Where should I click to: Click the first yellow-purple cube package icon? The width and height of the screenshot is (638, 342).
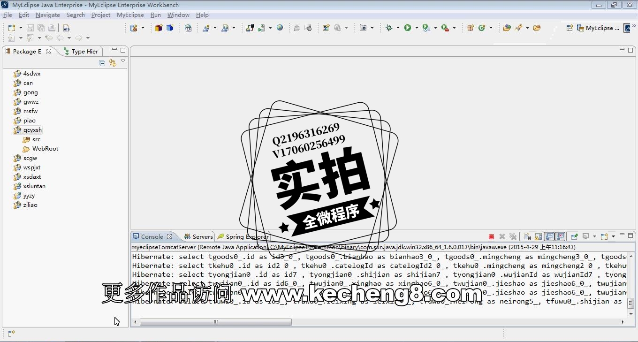click(159, 28)
